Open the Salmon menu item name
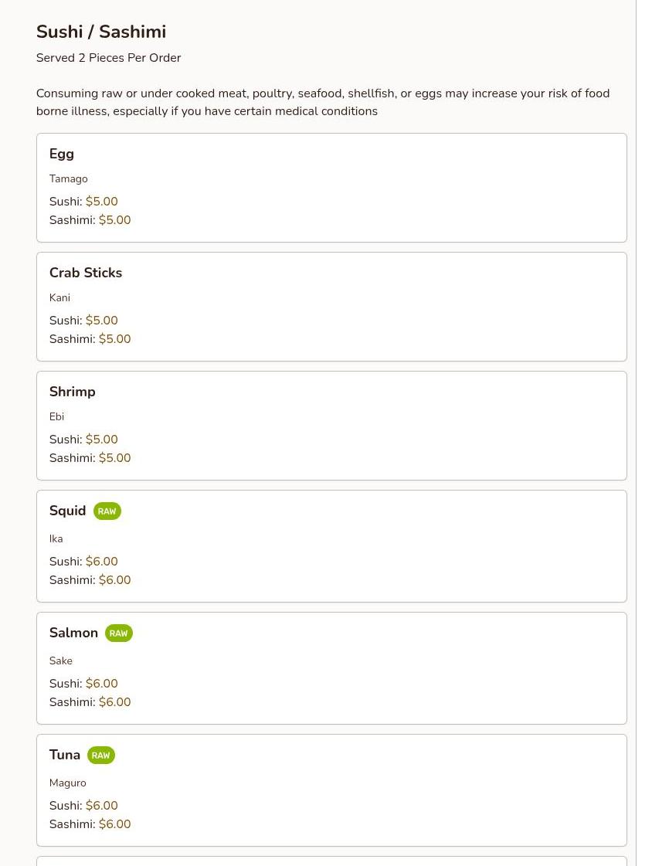The image size is (652, 866). tap(73, 633)
